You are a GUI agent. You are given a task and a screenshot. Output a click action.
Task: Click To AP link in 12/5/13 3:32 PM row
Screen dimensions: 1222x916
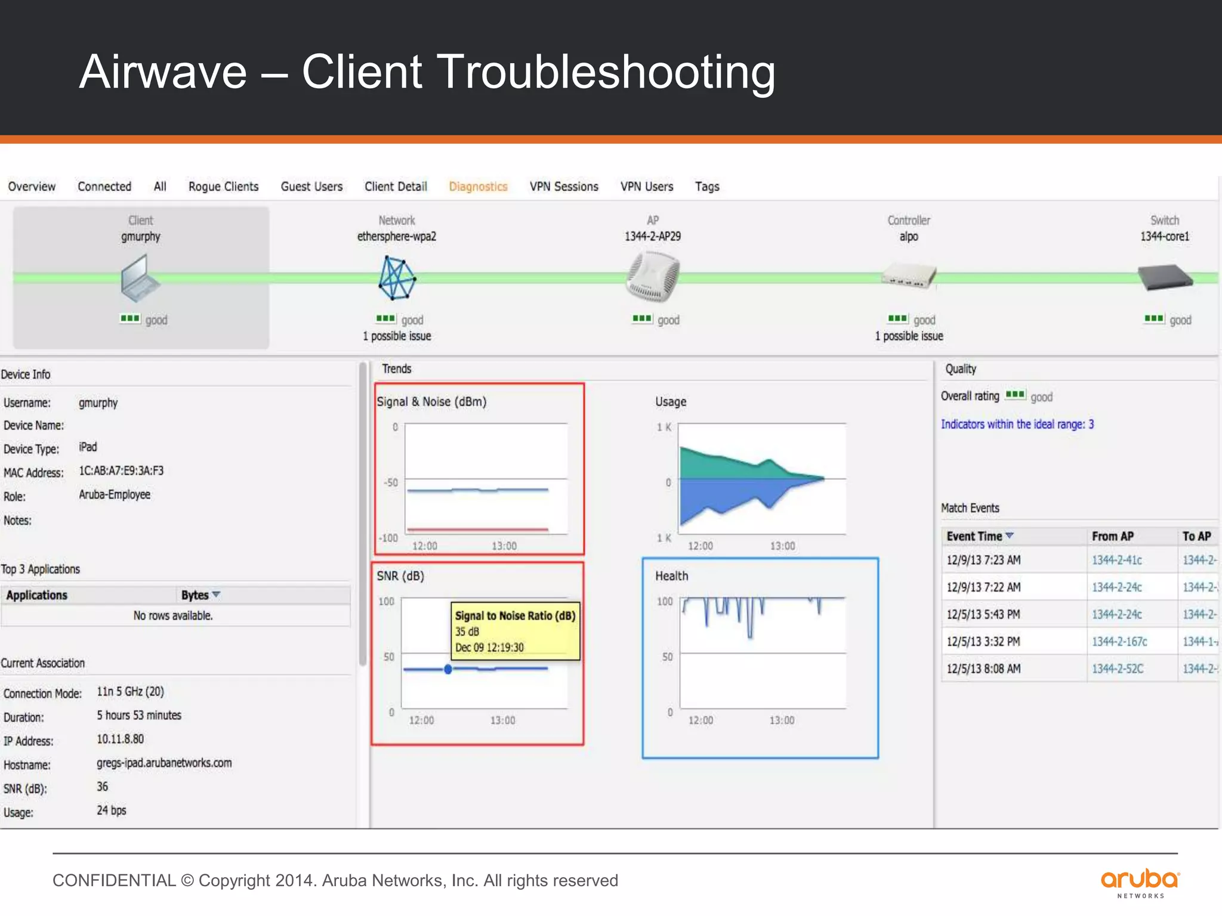click(1200, 642)
